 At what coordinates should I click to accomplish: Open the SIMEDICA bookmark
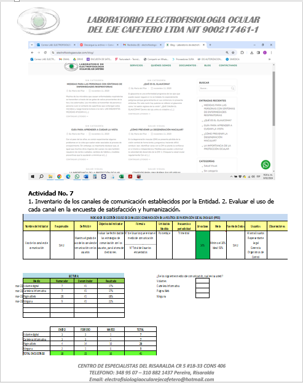tap(233, 59)
